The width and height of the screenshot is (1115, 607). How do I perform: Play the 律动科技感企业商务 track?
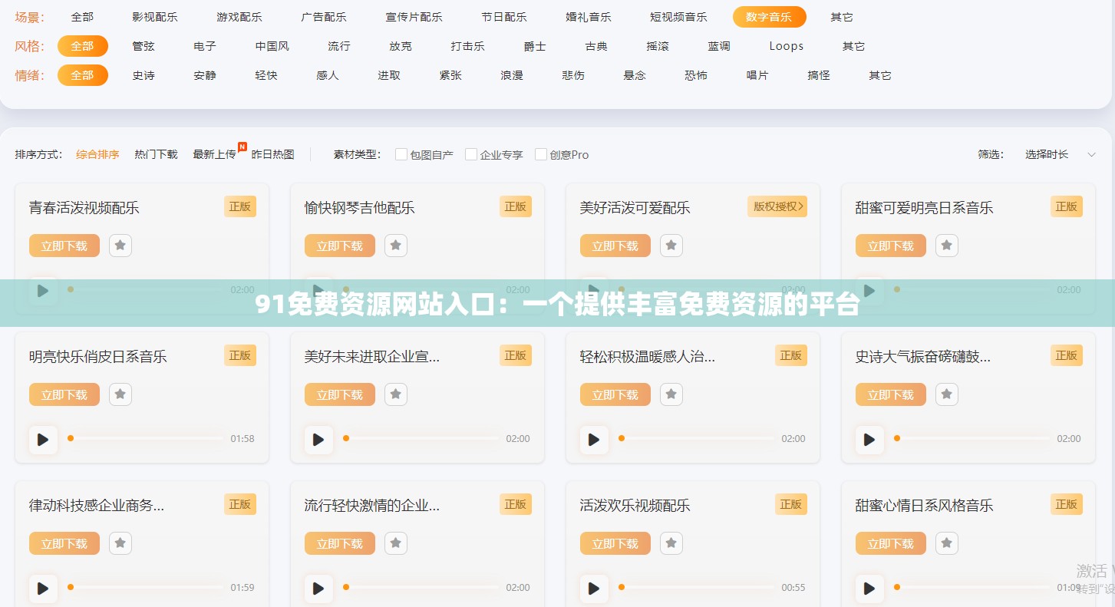click(x=43, y=589)
